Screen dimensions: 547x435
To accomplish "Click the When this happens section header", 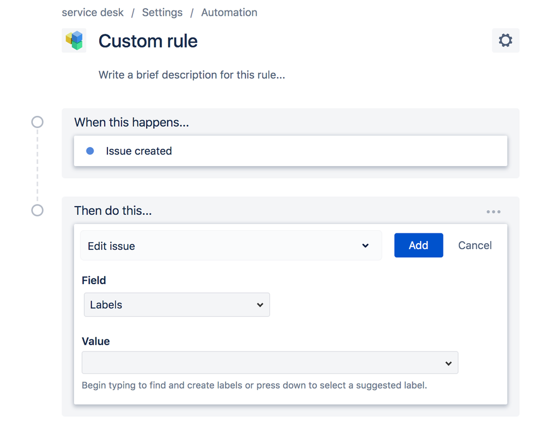I will [131, 122].
